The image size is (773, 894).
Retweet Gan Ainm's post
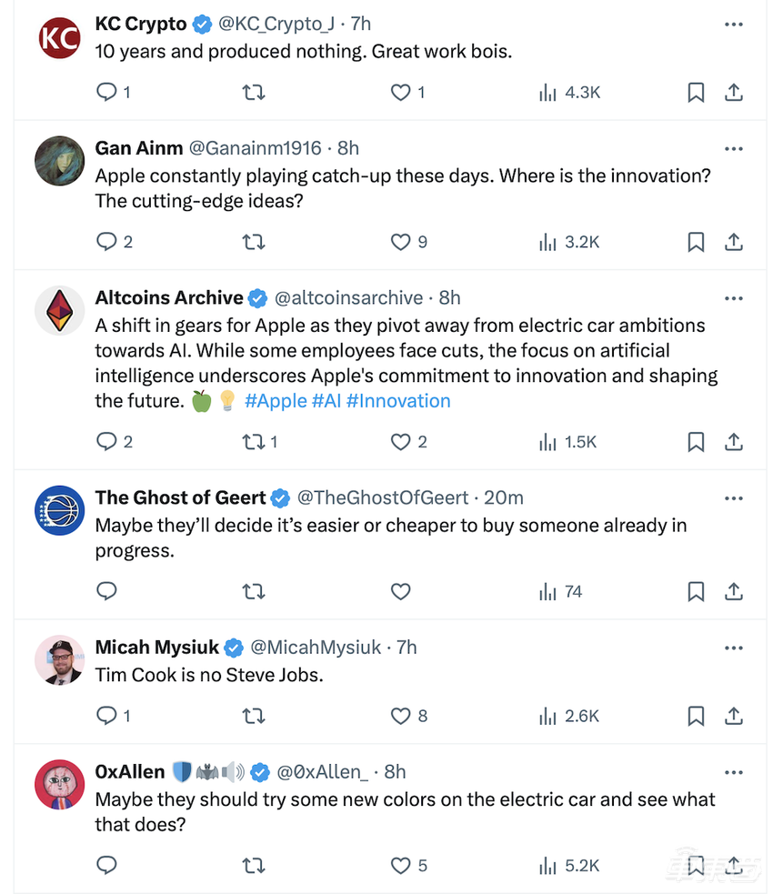coord(254,242)
